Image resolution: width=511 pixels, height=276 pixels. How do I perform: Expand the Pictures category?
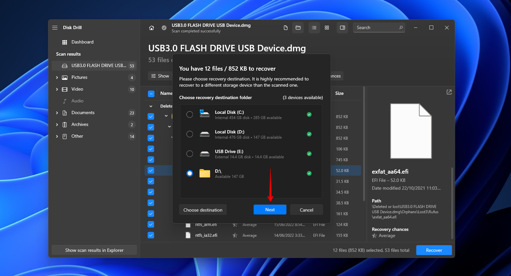coord(57,78)
